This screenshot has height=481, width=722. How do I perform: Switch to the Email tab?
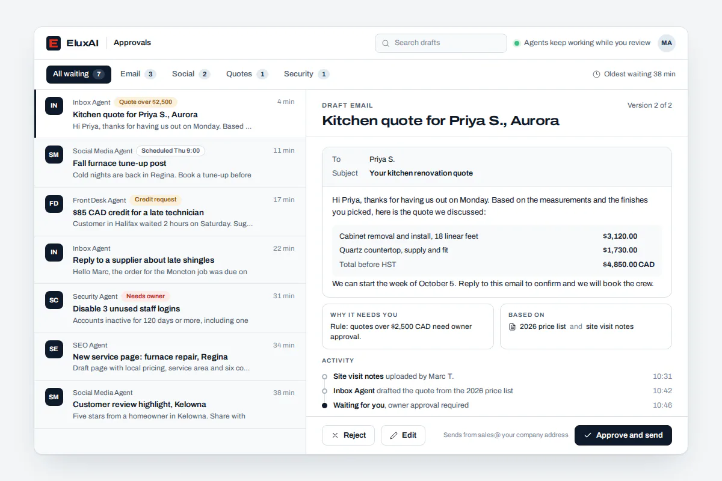click(138, 75)
